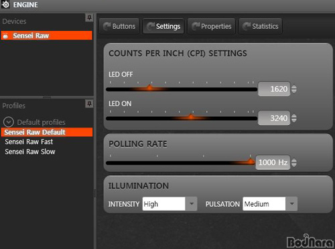Click the Intensity field showing High
Image resolution: width=335 pixels, height=249 pixels.
pos(163,203)
